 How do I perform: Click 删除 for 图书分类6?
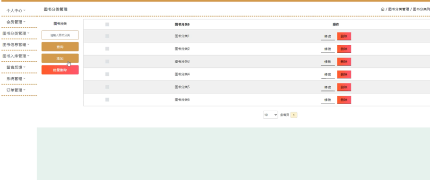[344, 100]
